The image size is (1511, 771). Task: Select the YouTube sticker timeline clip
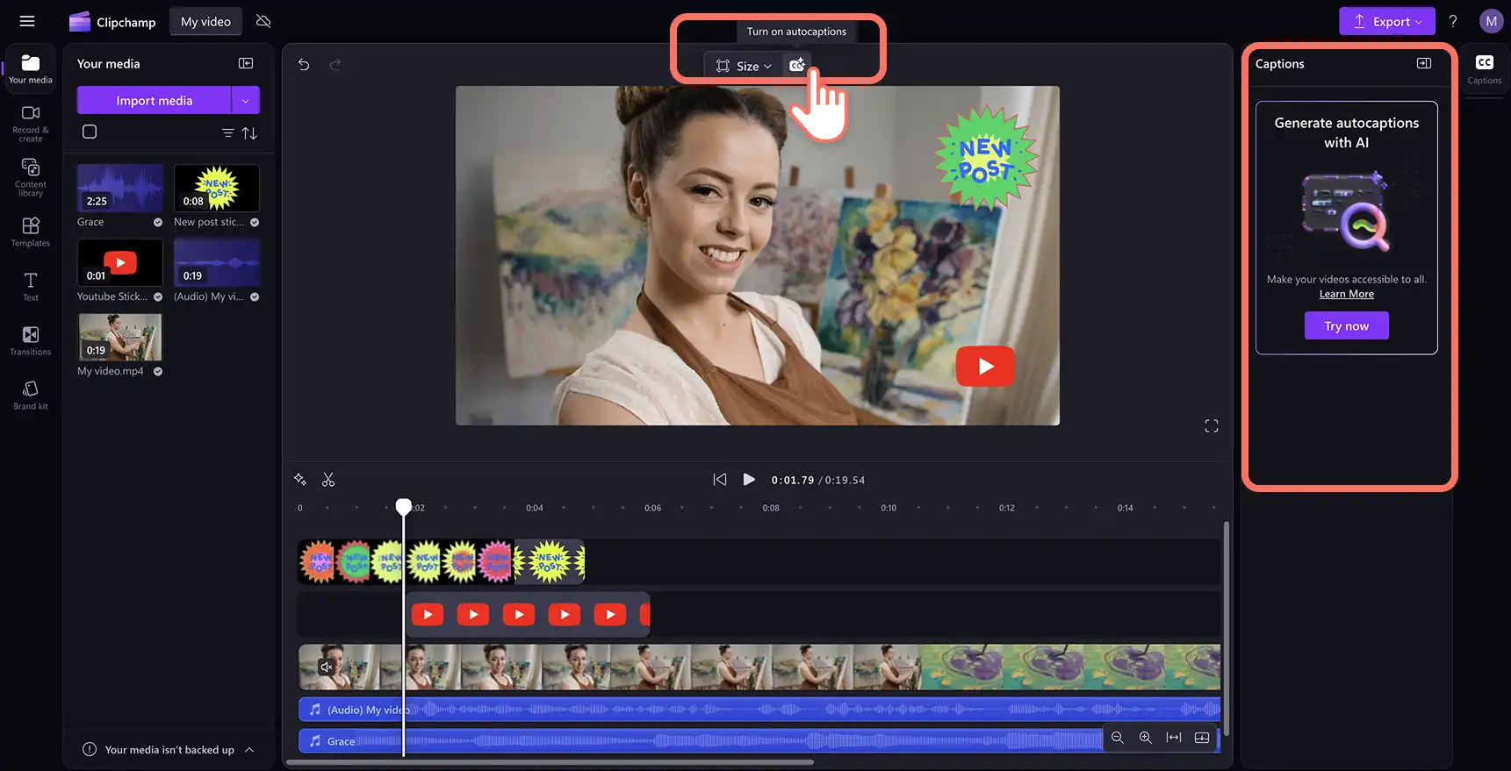528,614
